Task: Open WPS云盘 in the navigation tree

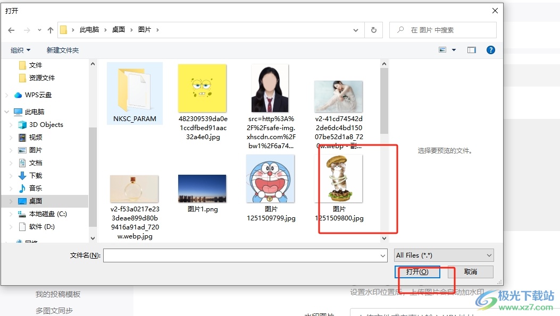Action: [x=38, y=95]
